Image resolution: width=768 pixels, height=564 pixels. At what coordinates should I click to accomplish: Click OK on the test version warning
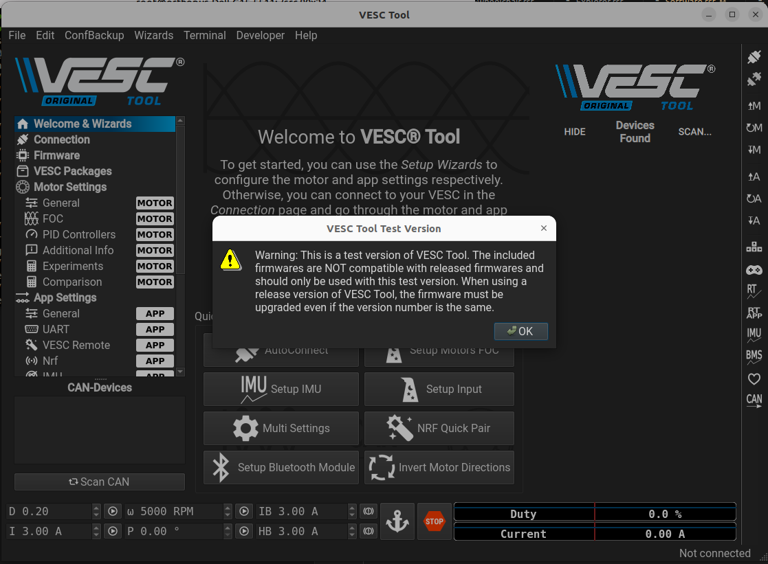pyautogui.click(x=520, y=330)
